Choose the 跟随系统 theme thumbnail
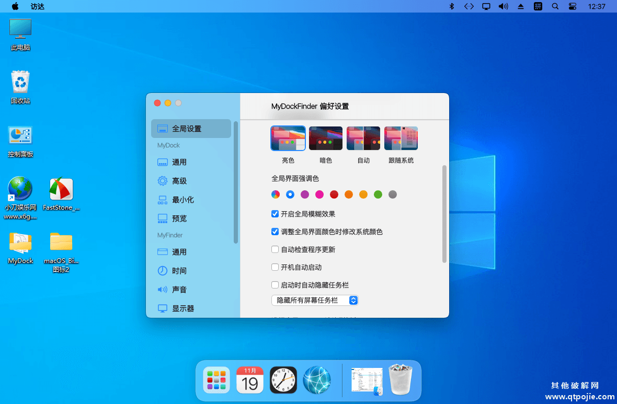This screenshot has width=617, height=404. 401,138
